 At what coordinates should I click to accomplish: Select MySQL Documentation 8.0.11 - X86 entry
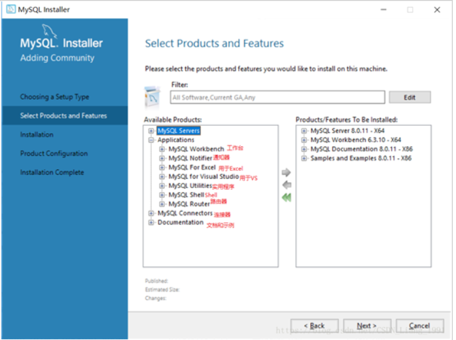pyautogui.click(x=362, y=149)
